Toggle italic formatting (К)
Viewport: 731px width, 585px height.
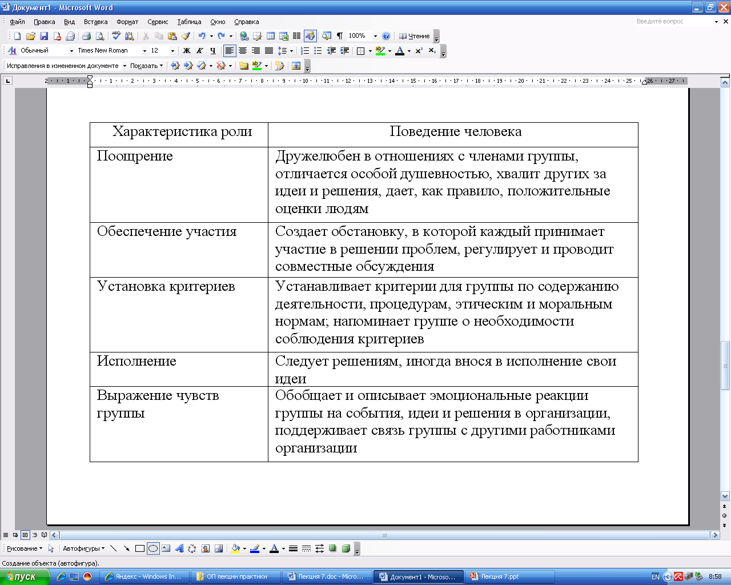pyautogui.click(x=199, y=51)
